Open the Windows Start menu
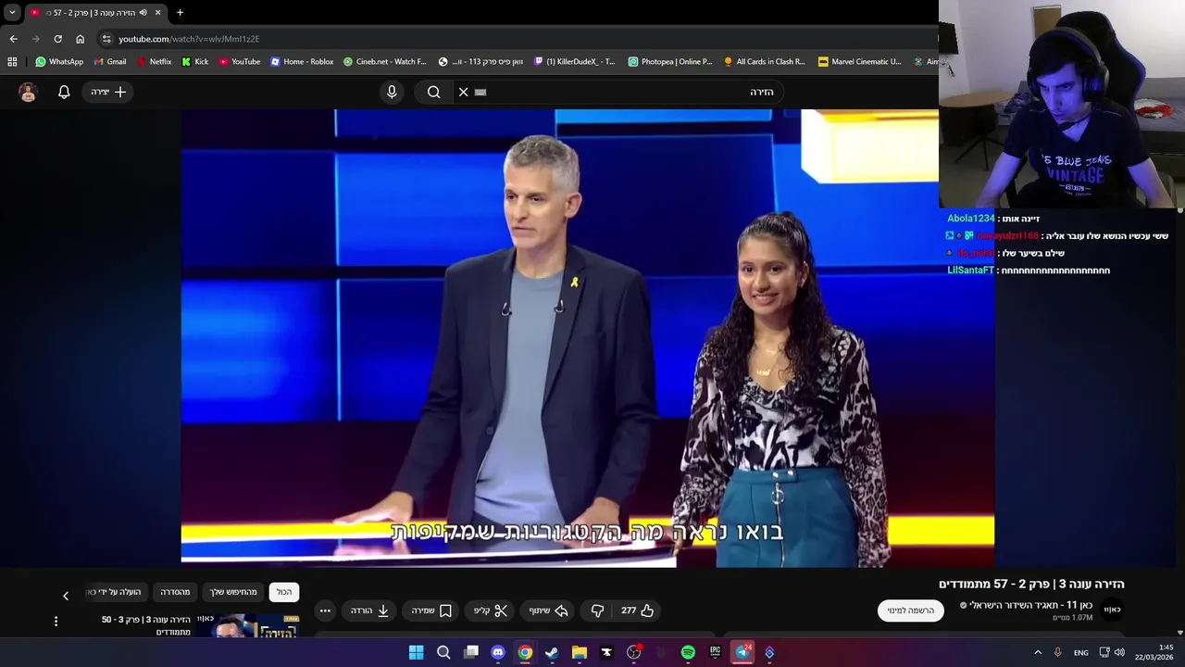 point(416,652)
